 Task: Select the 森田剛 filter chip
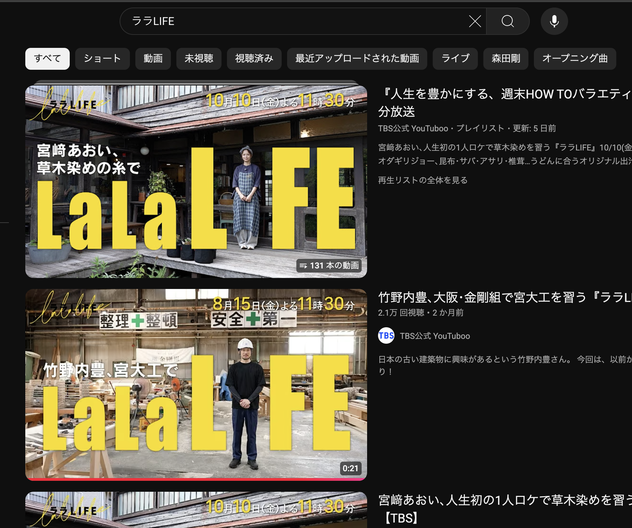[x=506, y=59]
